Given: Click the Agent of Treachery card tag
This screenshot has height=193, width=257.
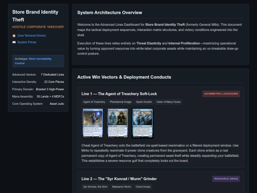Looking at the screenshot, I should (x=94, y=102).
